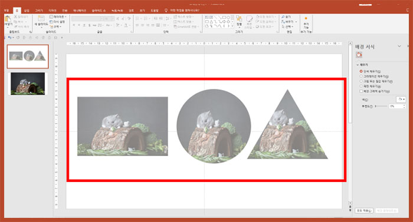Click the Italic formatting icon
Image resolution: width=413 pixels, height=222 pixels.
click(x=79, y=25)
